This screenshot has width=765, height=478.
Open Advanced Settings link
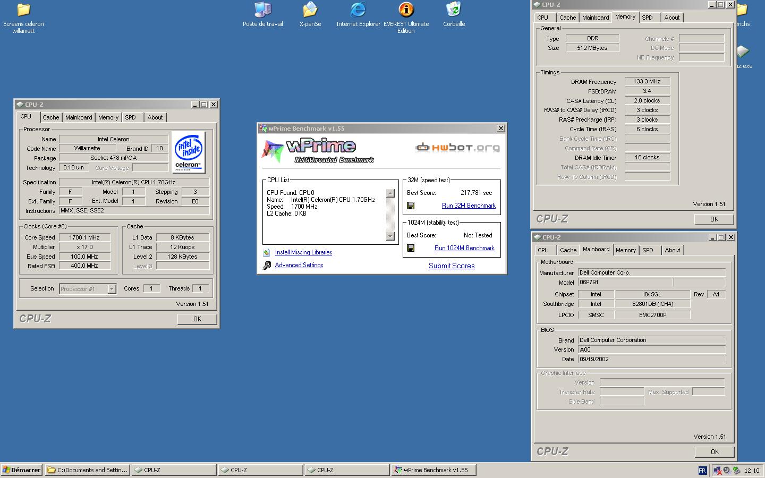(299, 266)
